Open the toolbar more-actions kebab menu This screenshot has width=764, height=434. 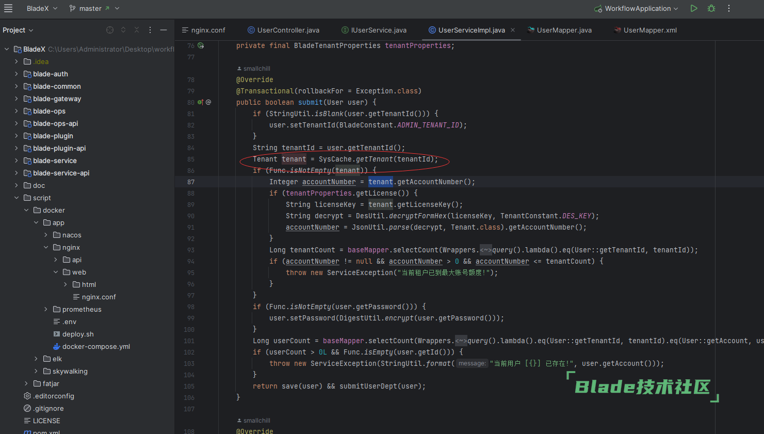pyautogui.click(x=729, y=8)
